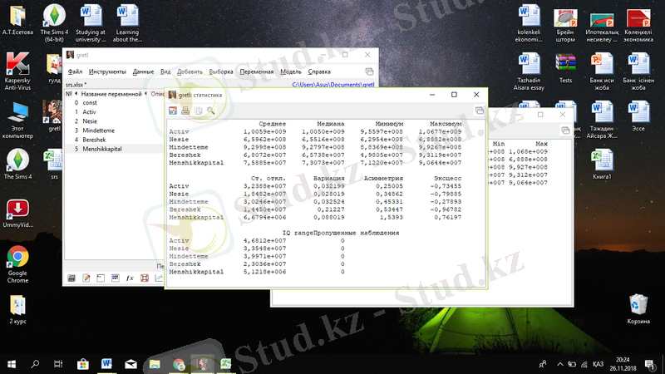Viewport: 665px width, 374px height.
Task: Click the save icon in statistics window
Action: click(173, 110)
